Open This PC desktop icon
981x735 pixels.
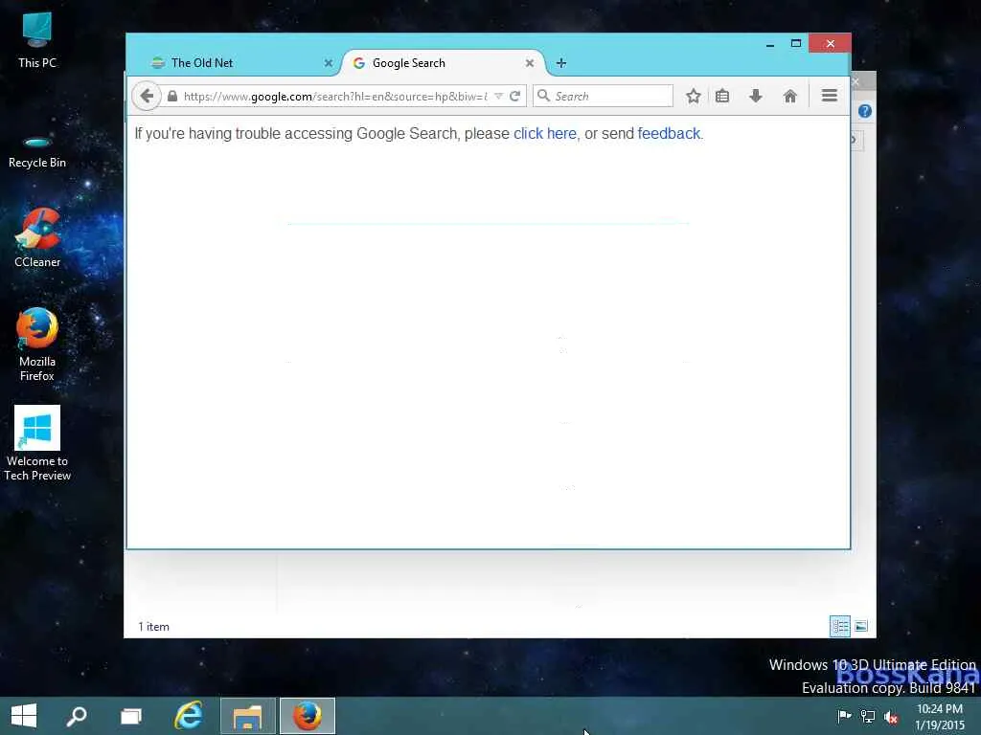37,40
